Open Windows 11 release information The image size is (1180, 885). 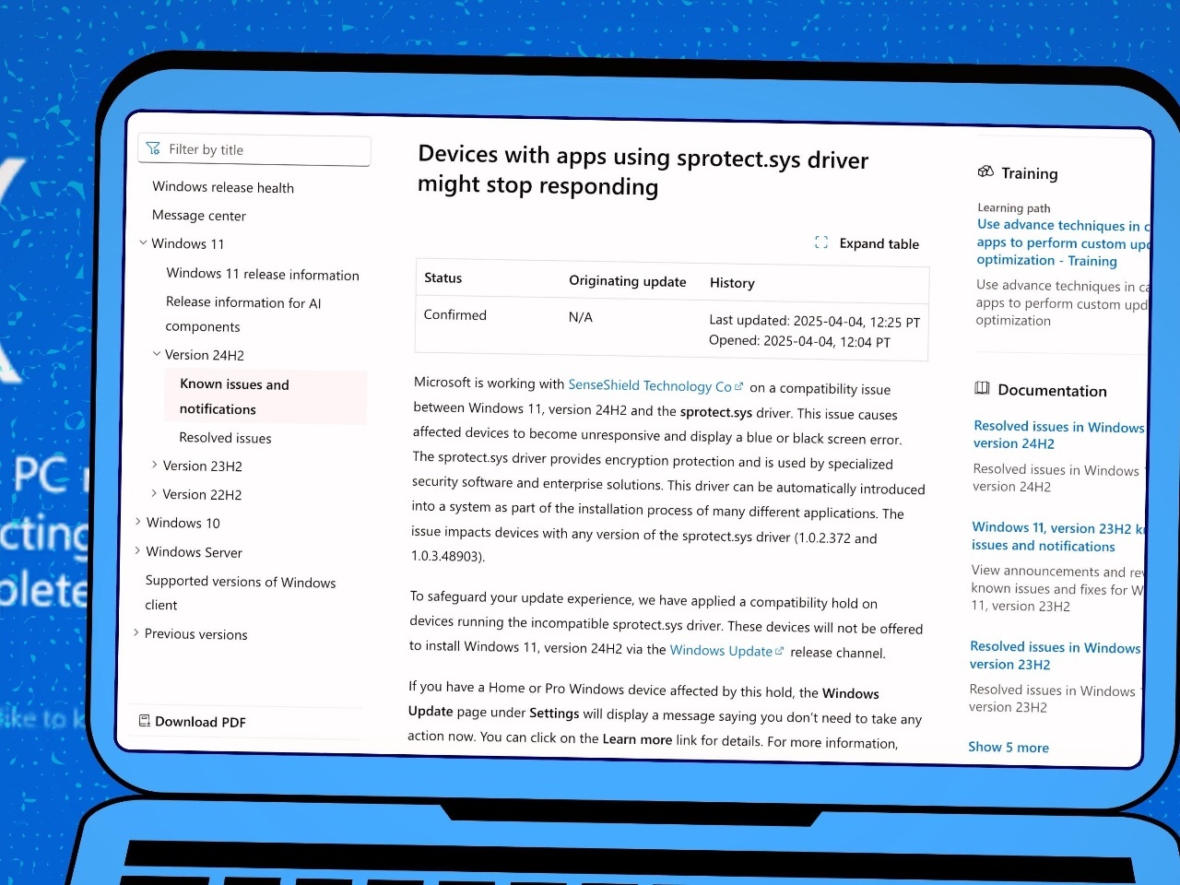click(x=263, y=274)
